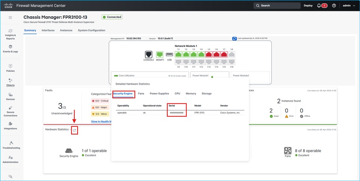Click the Fans icon in Hardware Statistics

pyautogui.click(x=288, y=151)
